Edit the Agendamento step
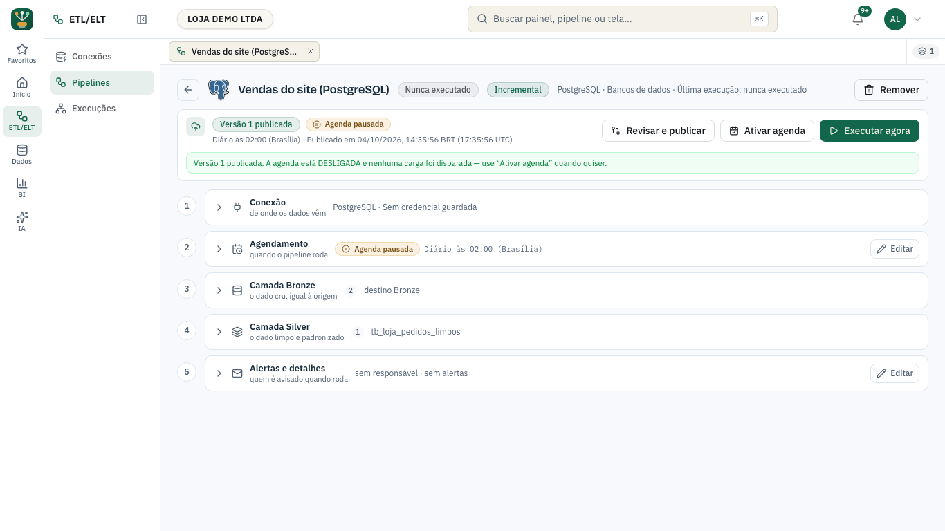 click(x=894, y=249)
